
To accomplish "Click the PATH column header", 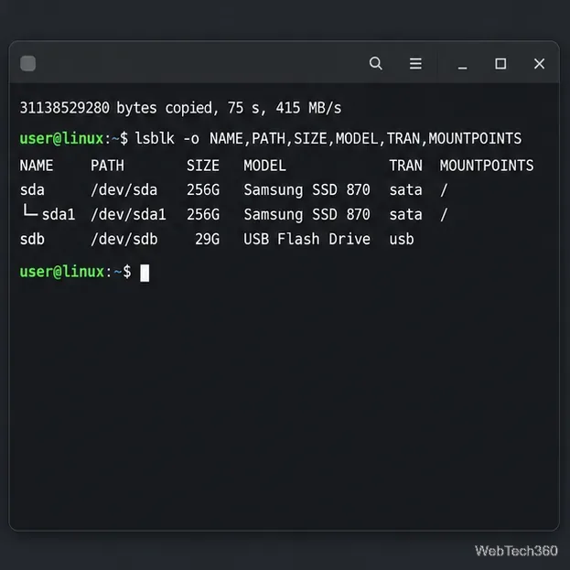I will (107, 166).
